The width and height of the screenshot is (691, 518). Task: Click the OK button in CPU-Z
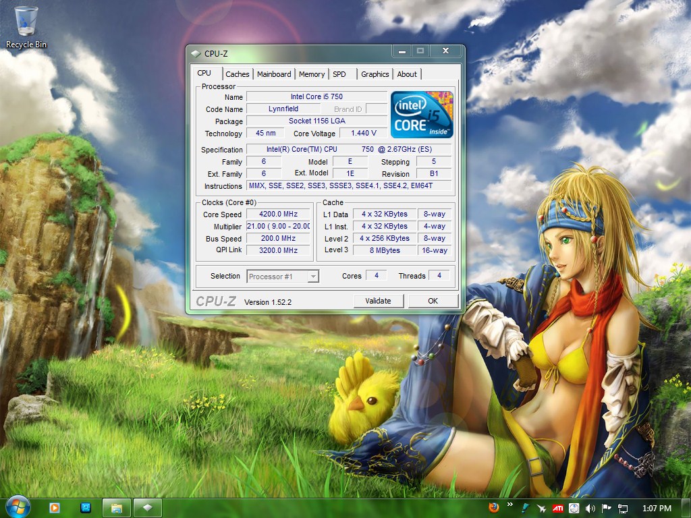click(433, 301)
